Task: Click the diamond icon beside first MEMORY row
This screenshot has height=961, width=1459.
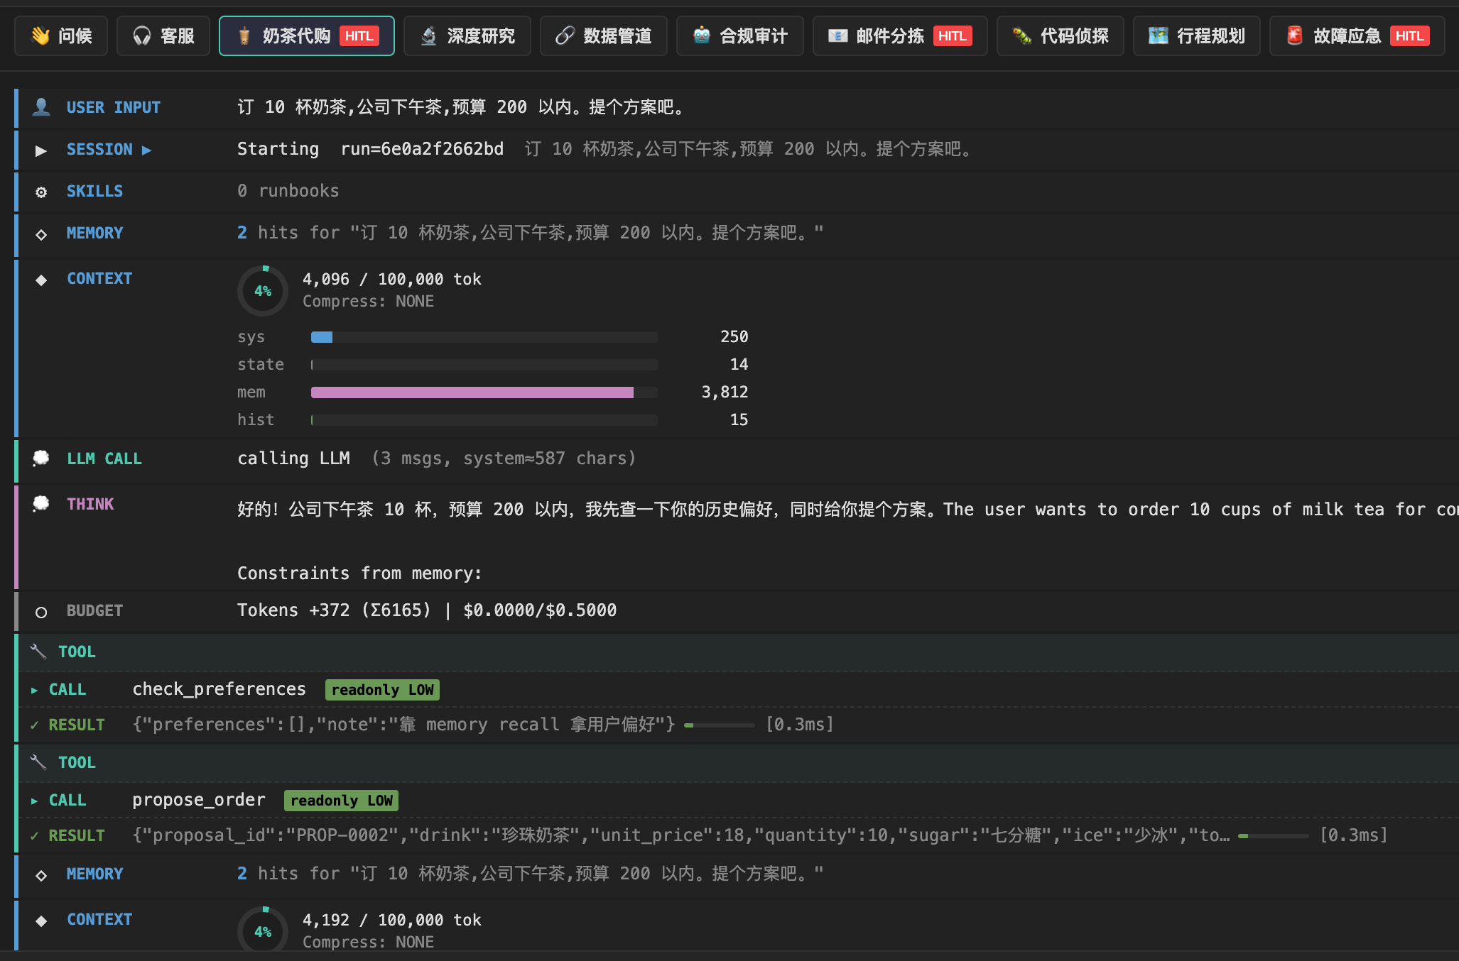Action: (x=41, y=234)
